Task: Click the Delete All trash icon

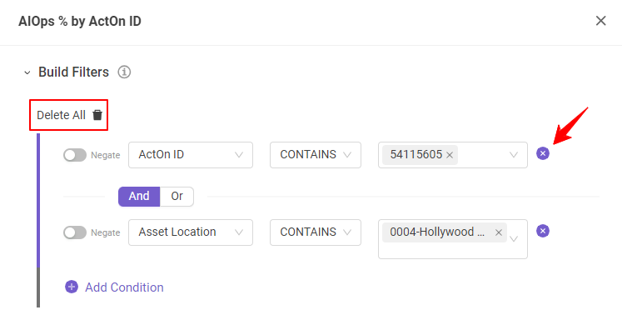Action: click(97, 115)
